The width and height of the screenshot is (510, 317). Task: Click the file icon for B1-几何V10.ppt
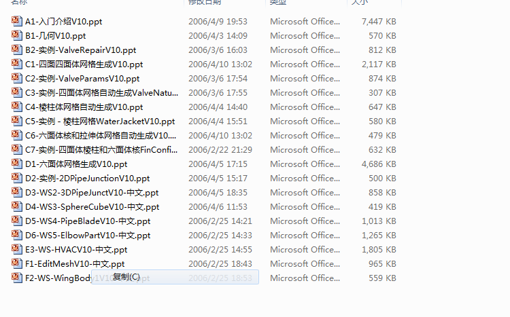coord(17,35)
